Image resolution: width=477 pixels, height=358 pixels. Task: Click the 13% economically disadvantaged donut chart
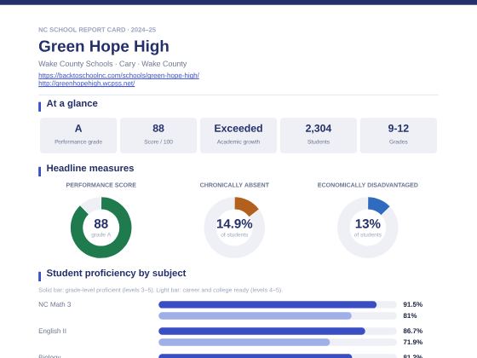367,228
